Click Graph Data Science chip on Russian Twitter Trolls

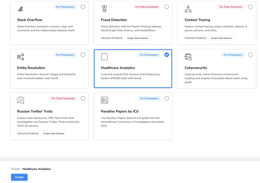(54, 134)
